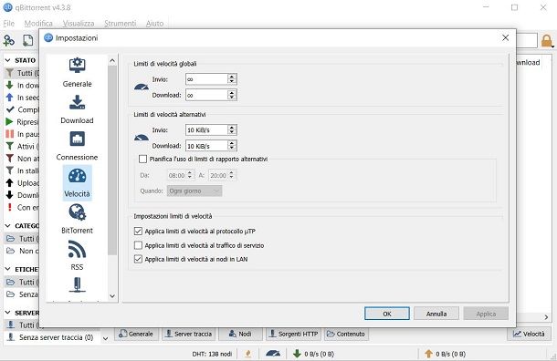The height and width of the screenshot is (361, 557).
Task: Click alternative Invio limit stepper arrows
Action: [x=232, y=129]
